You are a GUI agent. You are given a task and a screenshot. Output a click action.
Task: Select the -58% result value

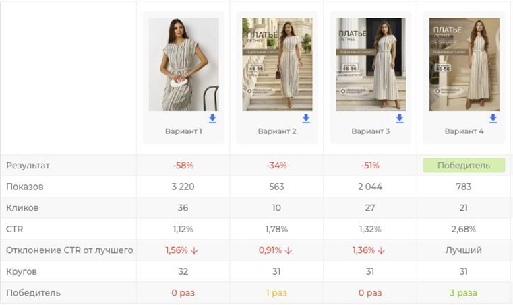pyautogui.click(x=183, y=166)
